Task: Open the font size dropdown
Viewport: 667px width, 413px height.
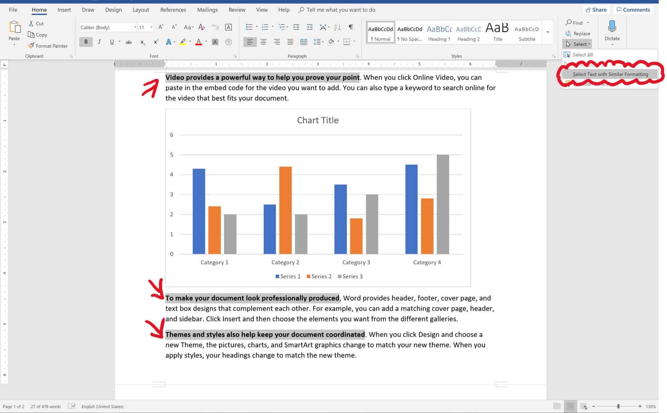Action: click(152, 27)
